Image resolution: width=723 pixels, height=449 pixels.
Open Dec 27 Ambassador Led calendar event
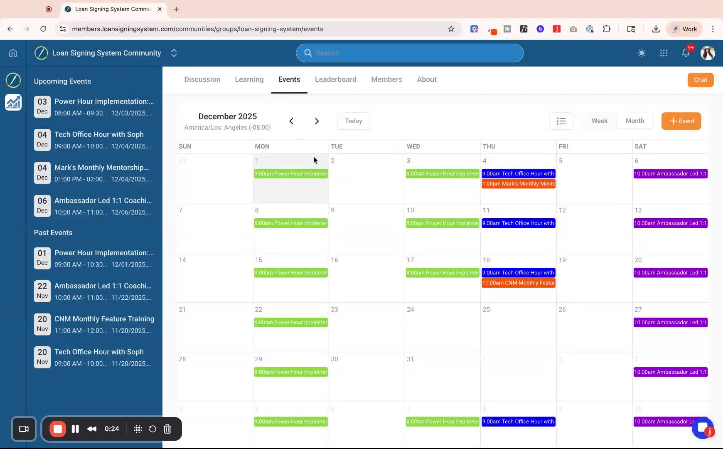coord(670,323)
